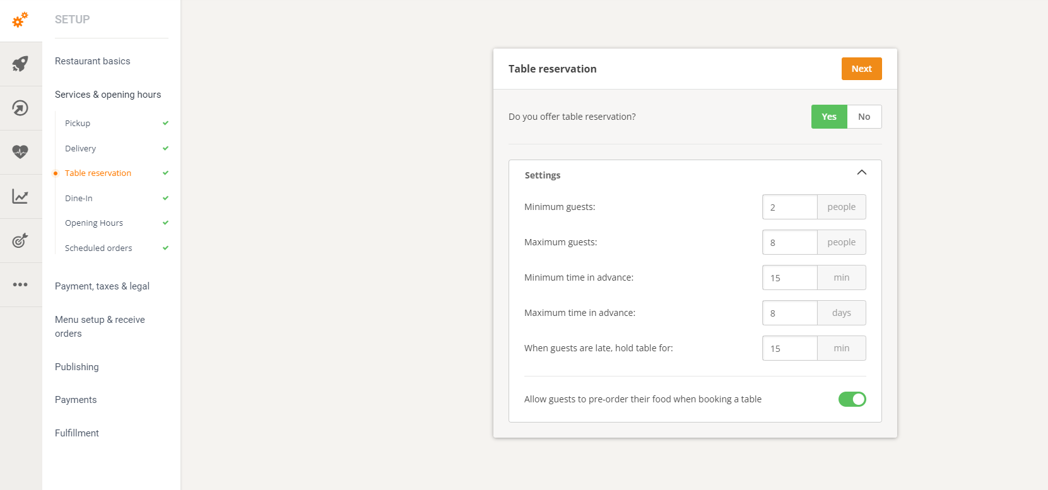Click the Table reservation panel title
Image resolution: width=1048 pixels, height=490 pixels.
(x=553, y=69)
